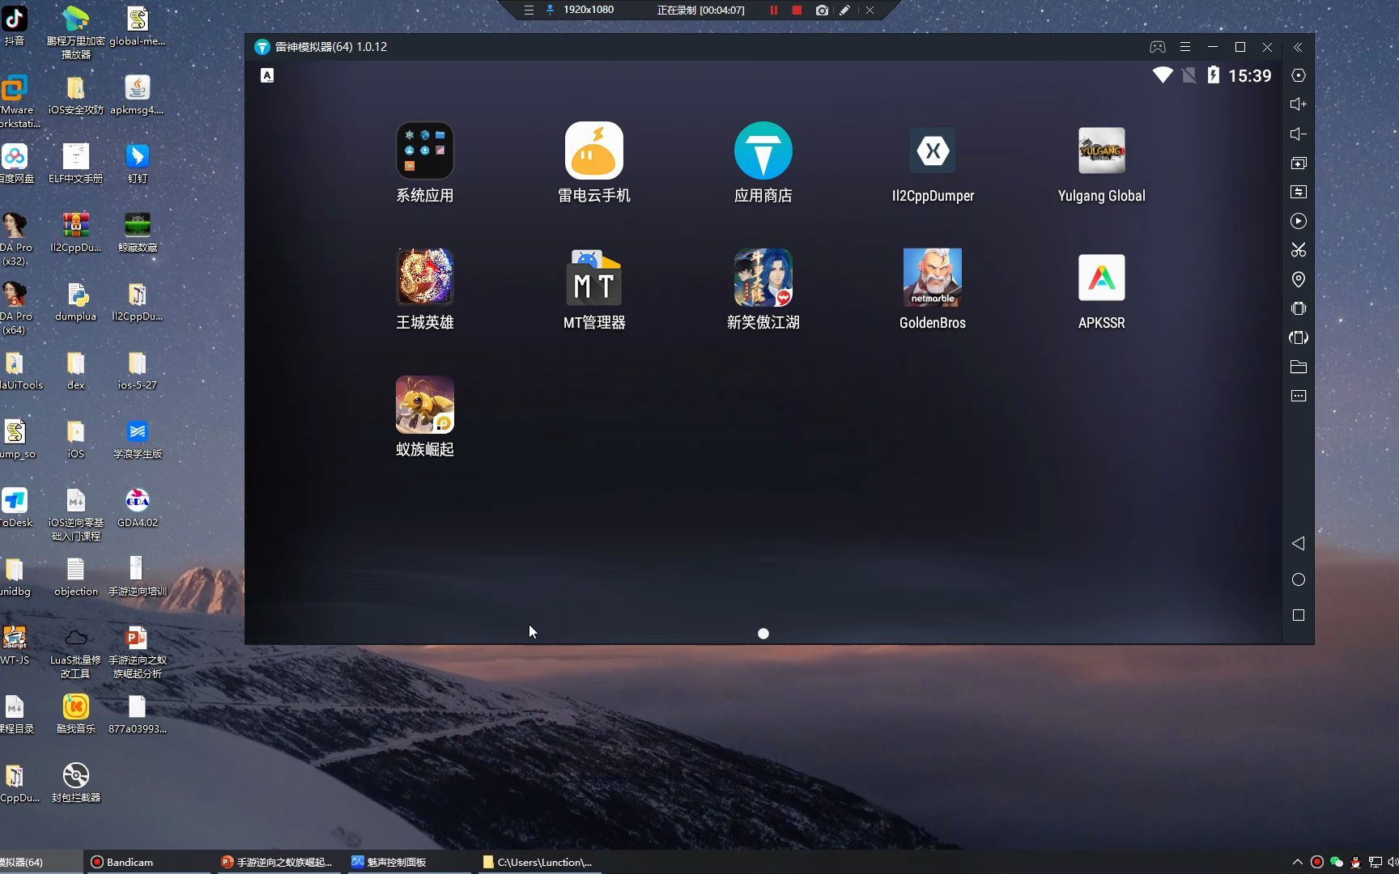Toggle the recorder bar pin

[551, 10]
